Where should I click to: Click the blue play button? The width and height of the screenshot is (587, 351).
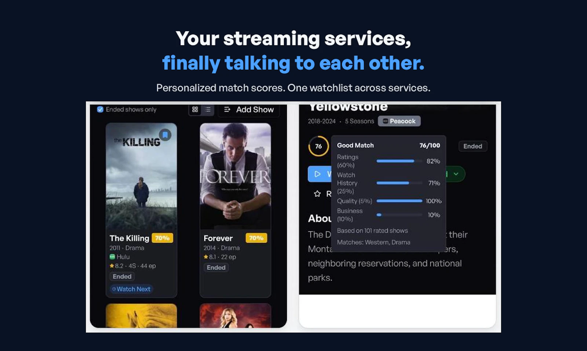(320, 174)
